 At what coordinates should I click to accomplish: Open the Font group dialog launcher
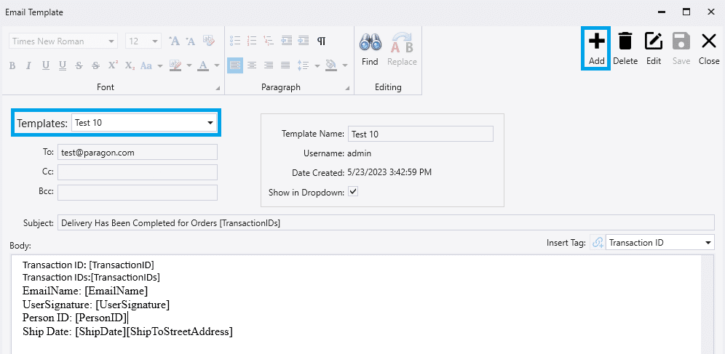pyautogui.click(x=218, y=89)
